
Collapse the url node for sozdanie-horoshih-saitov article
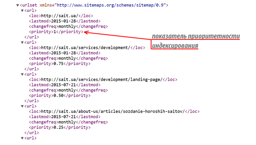pyautogui.click(x=22, y=106)
